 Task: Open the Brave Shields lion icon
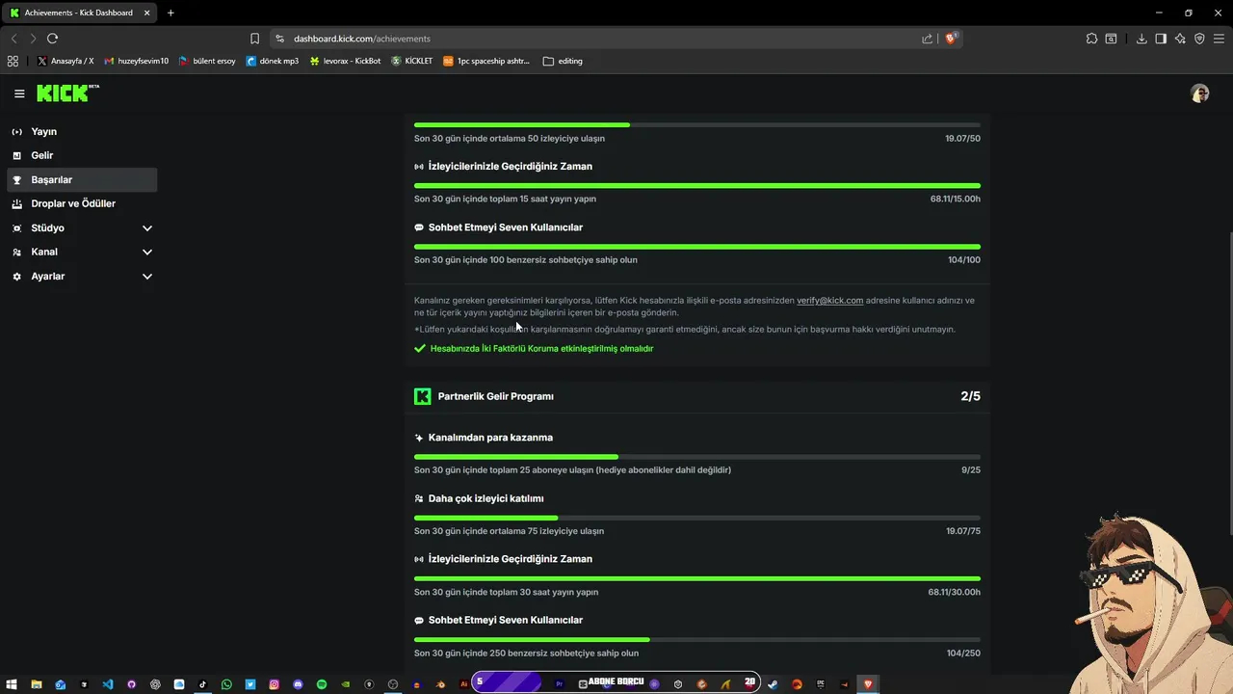click(951, 39)
